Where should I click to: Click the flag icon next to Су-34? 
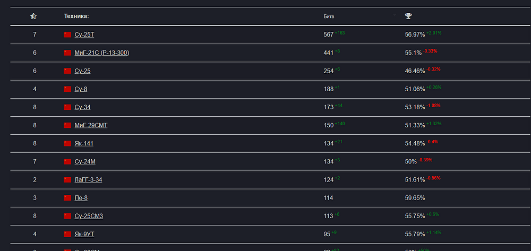[67, 107]
